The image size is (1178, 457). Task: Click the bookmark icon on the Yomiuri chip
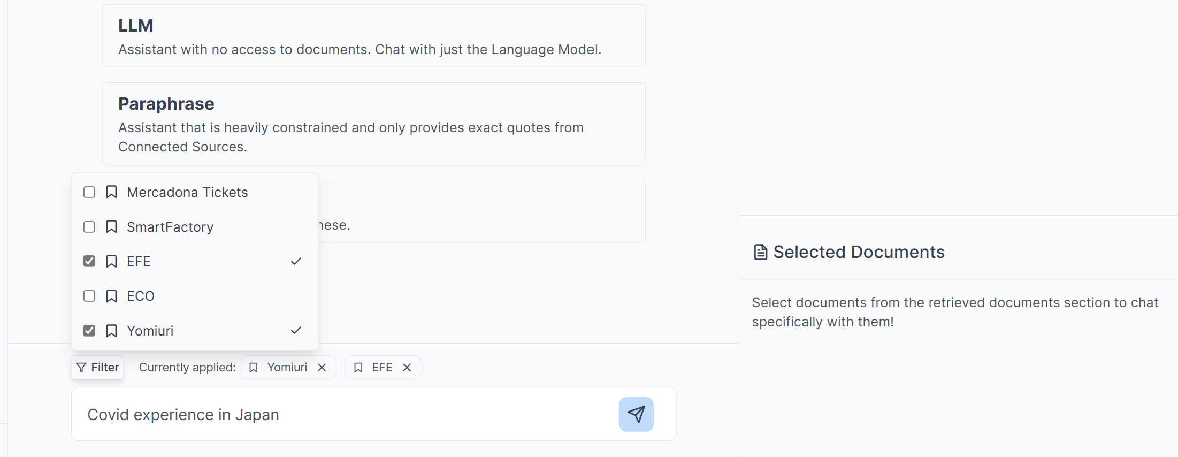tap(254, 367)
